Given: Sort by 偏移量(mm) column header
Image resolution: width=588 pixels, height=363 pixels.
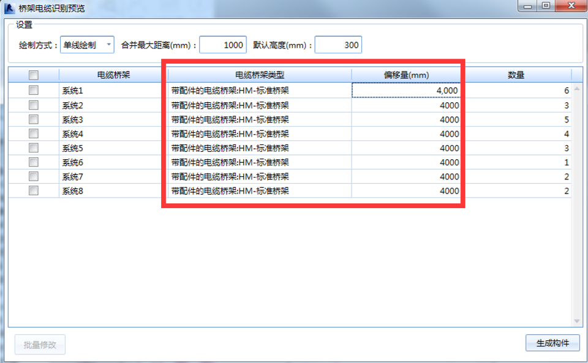Looking at the screenshot, I should pos(406,75).
